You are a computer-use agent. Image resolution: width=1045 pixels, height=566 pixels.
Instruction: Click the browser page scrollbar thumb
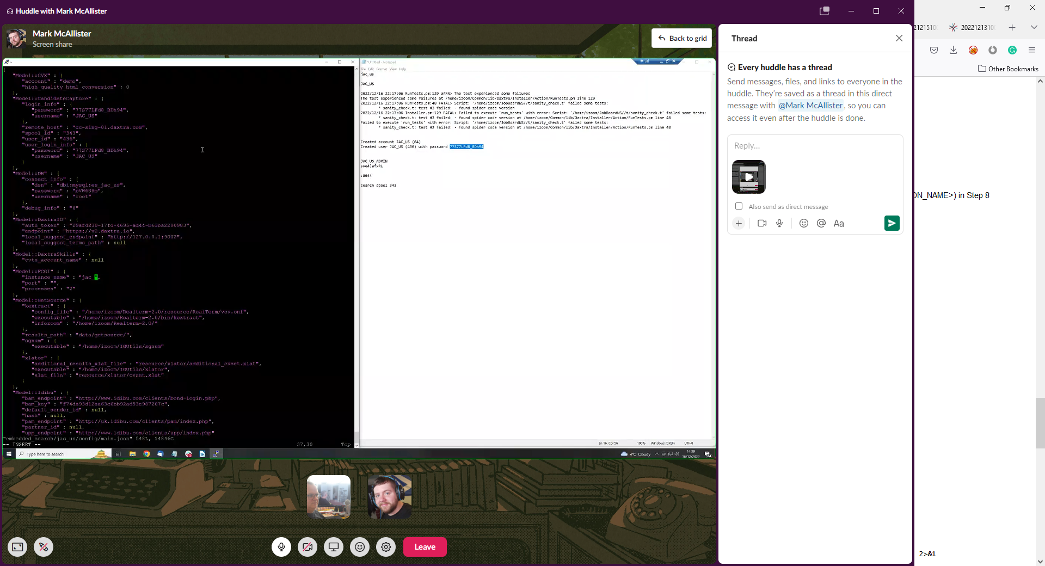tap(1040, 423)
